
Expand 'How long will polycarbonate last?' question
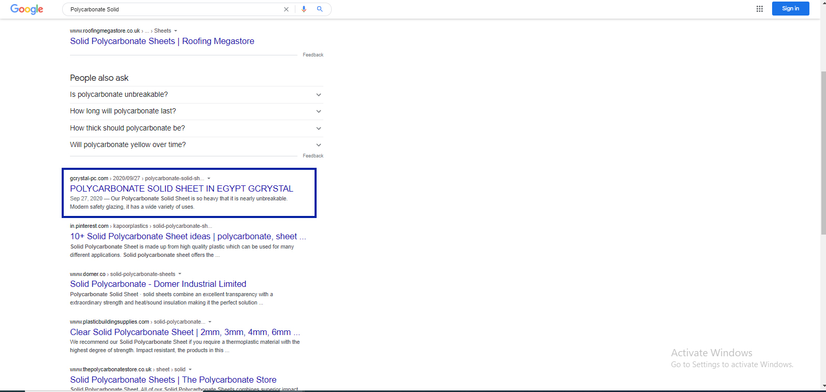coord(196,111)
